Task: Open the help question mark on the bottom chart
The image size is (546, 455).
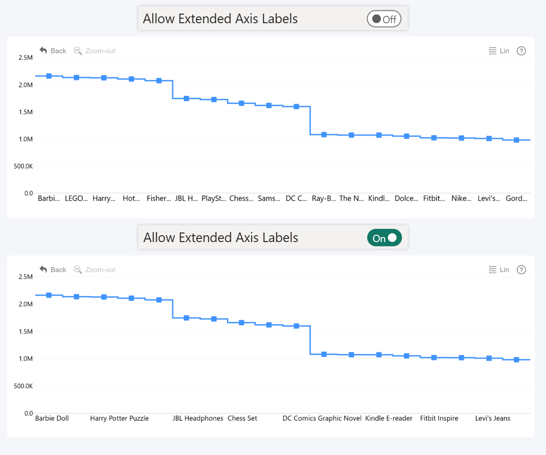Action: [x=521, y=269]
